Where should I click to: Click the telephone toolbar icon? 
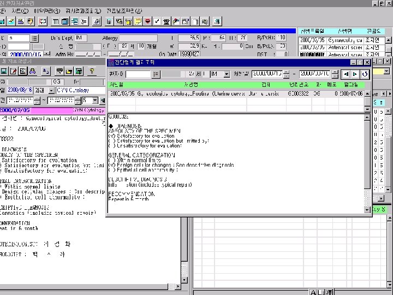click(x=166, y=21)
